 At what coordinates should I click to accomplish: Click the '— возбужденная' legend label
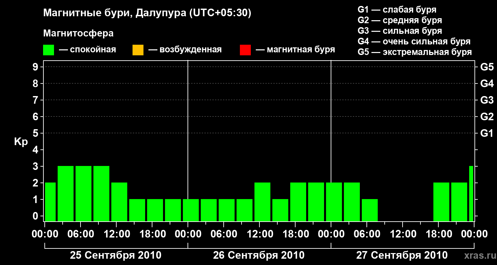click(185, 50)
